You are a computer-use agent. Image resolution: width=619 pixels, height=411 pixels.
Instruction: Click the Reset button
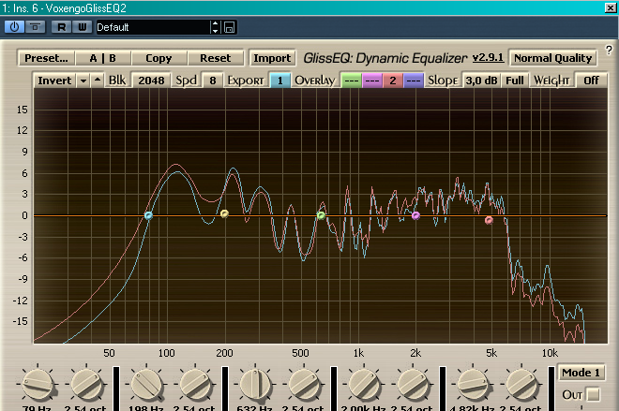(x=215, y=58)
